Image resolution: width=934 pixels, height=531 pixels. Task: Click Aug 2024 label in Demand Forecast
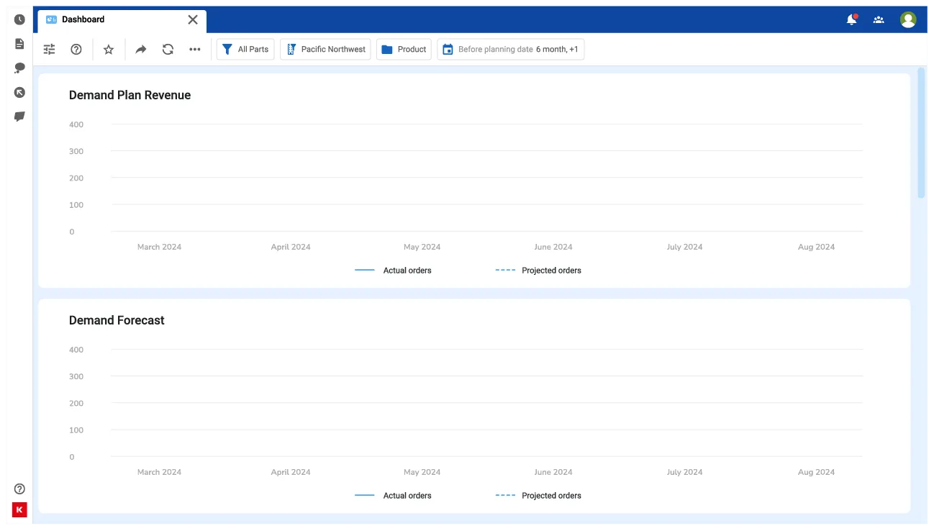click(x=816, y=472)
